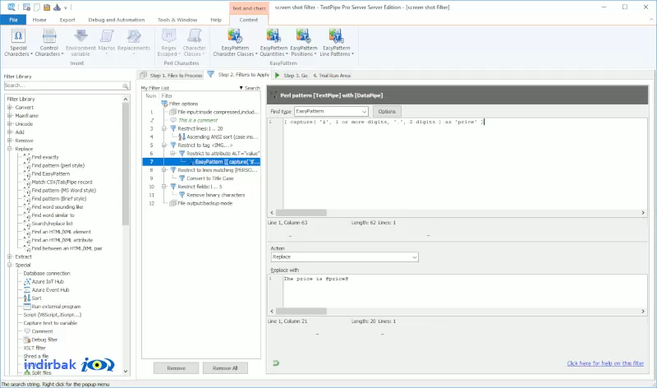The width and height of the screenshot is (657, 388).
Task: Click the application icon in title bar
Action: coord(11,7)
